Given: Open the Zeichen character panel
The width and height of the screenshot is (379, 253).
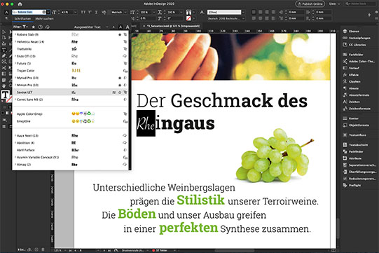Looking at the screenshot, I should pyautogui.click(x=351, y=102).
